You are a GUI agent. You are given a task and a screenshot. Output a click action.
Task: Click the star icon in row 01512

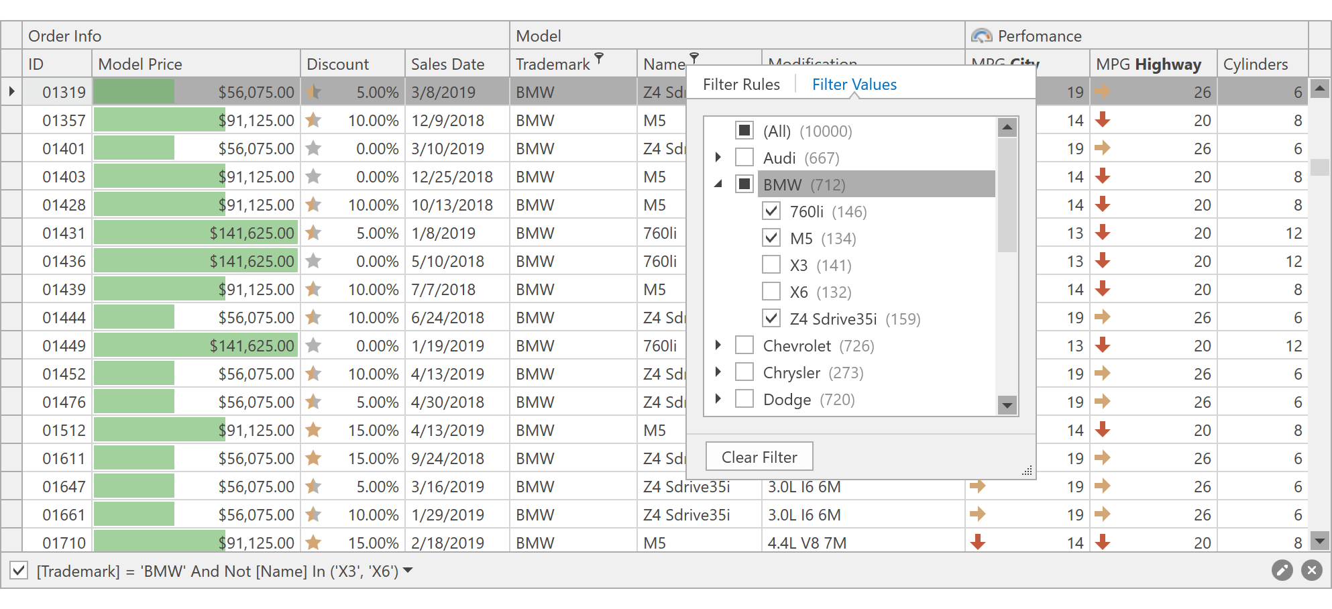(x=313, y=430)
